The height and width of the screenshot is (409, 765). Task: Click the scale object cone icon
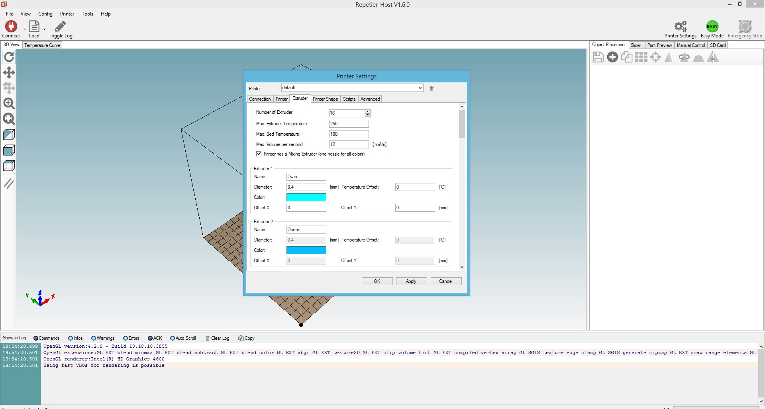pyautogui.click(x=669, y=57)
